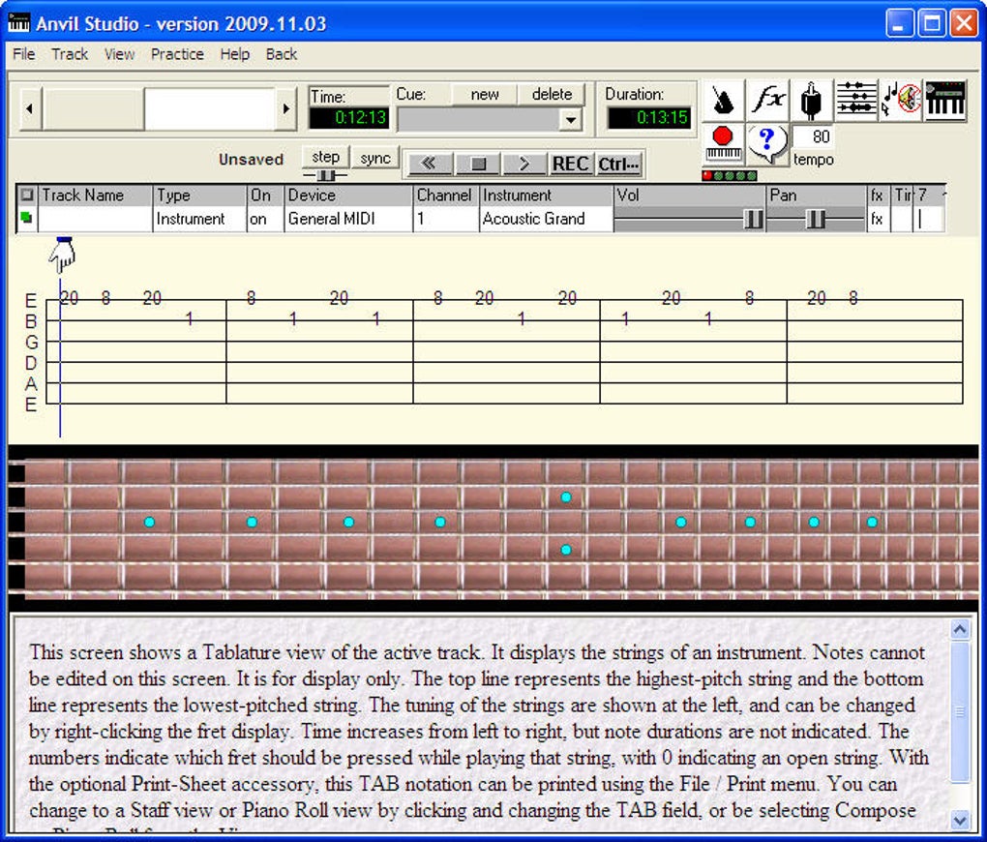Image resolution: width=987 pixels, height=842 pixels.
Task: Click the Pan column header
Action: (816, 195)
